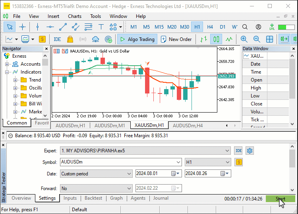Open the Forward dropdown
The height and width of the screenshot is (214, 298).
click(x=96, y=188)
